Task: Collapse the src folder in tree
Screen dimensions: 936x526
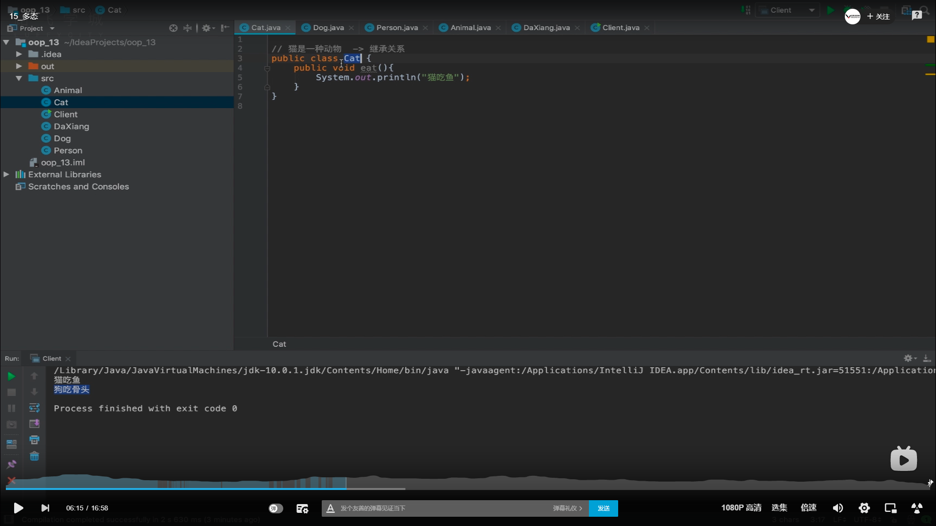Action: [x=19, y=78]
